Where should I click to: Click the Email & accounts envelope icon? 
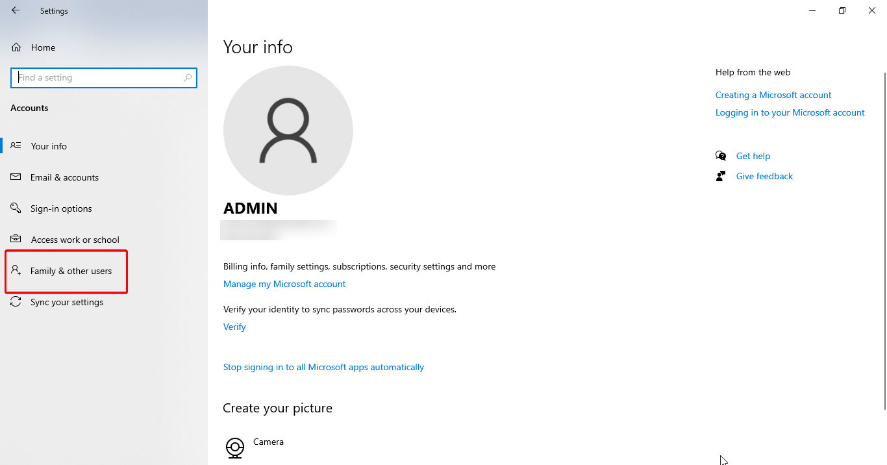16,177
